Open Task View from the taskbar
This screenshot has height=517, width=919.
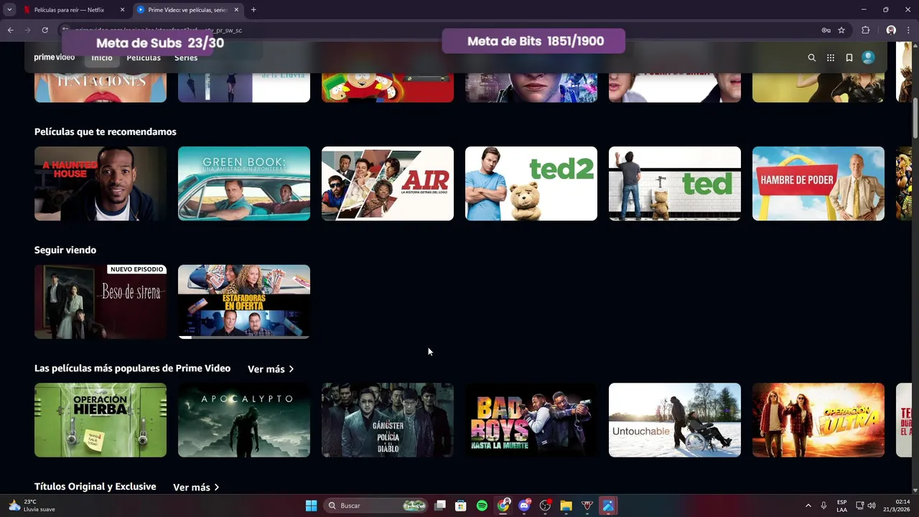[440, 506]
